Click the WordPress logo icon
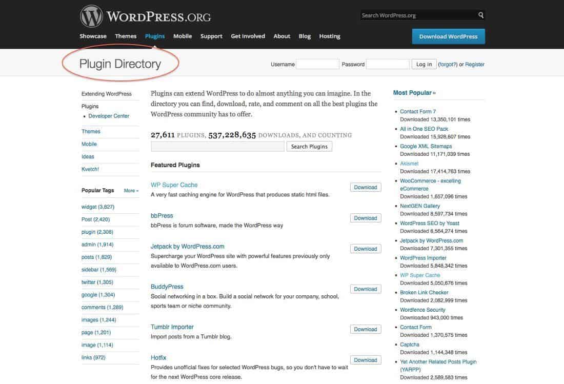This screenshot has height=384, width=564. (91, 16)
